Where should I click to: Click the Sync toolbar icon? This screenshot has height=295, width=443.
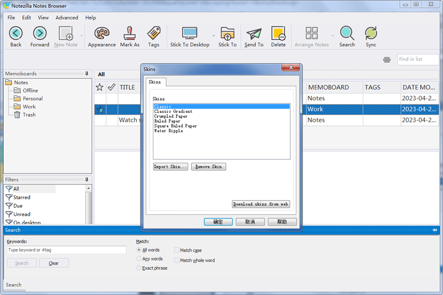(x=370, y=33)
